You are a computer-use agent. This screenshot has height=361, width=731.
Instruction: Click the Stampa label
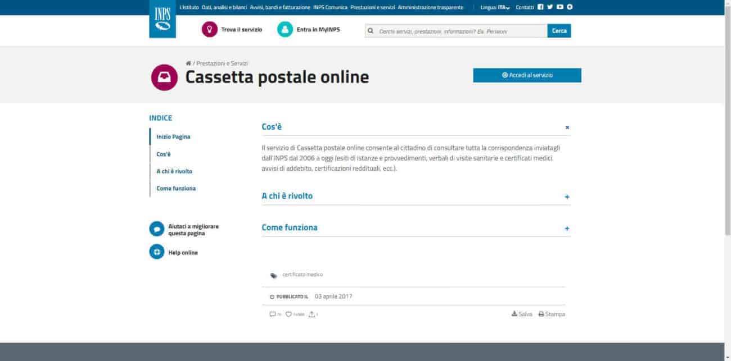point(555,314)
